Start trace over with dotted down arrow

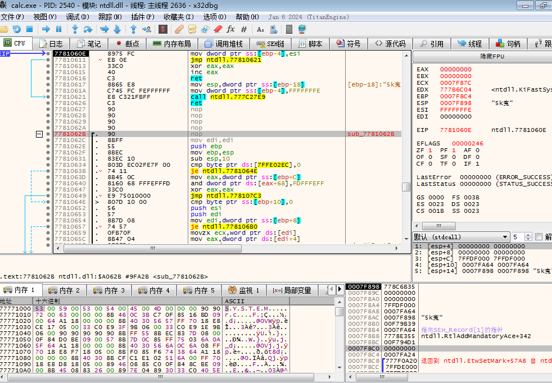(x=117, y=29)
